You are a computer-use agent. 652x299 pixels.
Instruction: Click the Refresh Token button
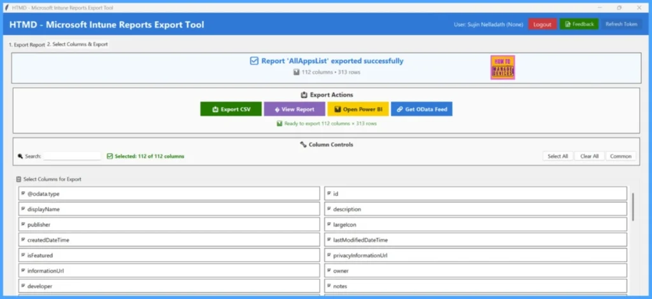(621, 24)
